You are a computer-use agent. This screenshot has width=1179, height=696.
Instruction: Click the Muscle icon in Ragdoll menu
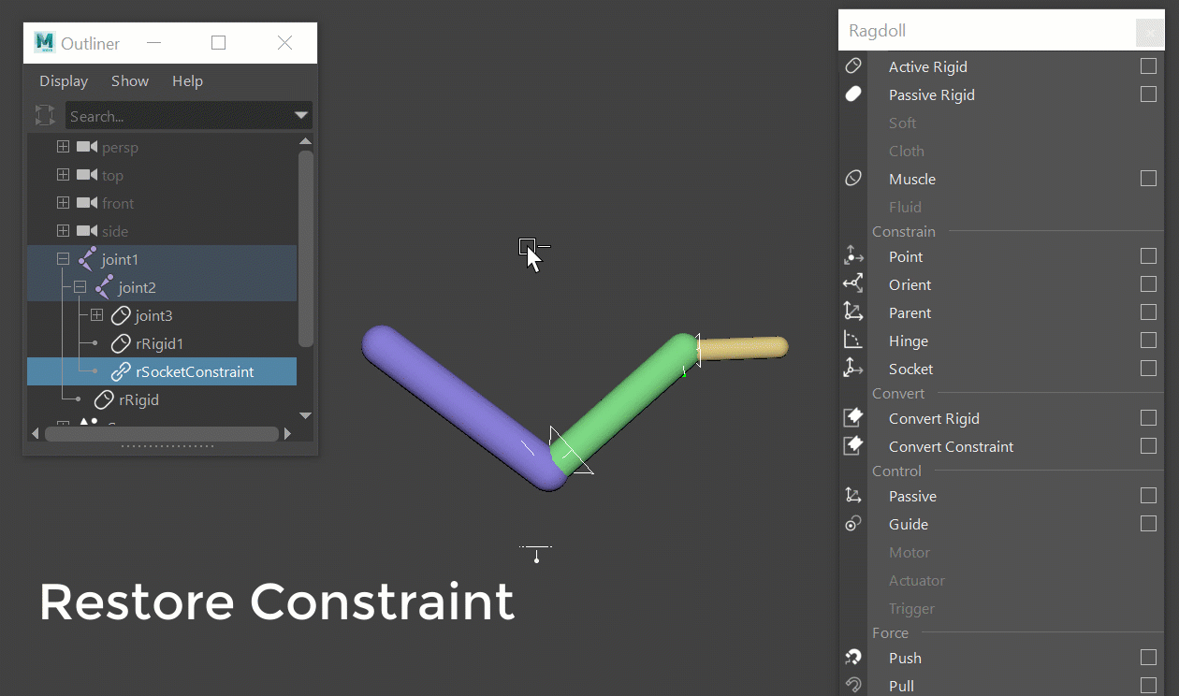pos(853,179)
